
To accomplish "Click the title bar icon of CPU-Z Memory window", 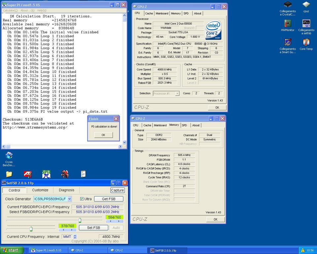I will point(133,118).
